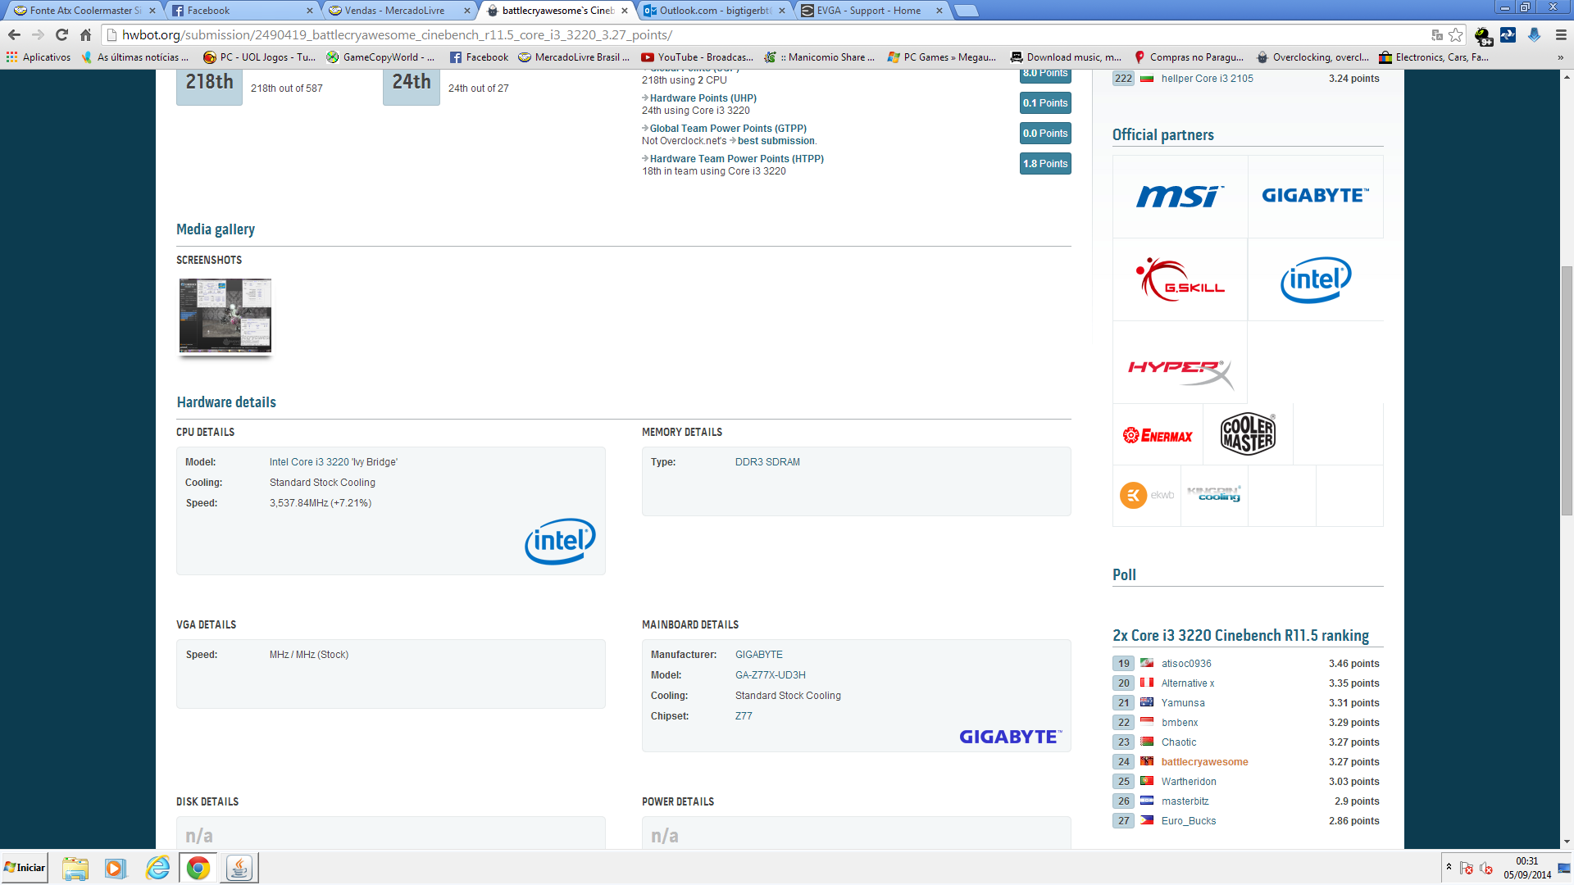Open the EKWB partner logo
Screen dimensions: 1574x885
[1146, 495]
